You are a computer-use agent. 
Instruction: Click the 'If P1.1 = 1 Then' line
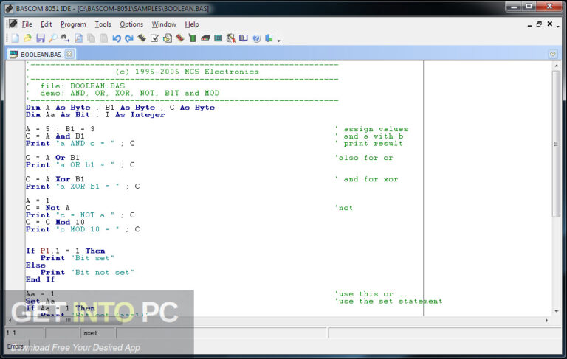[66, 251]
